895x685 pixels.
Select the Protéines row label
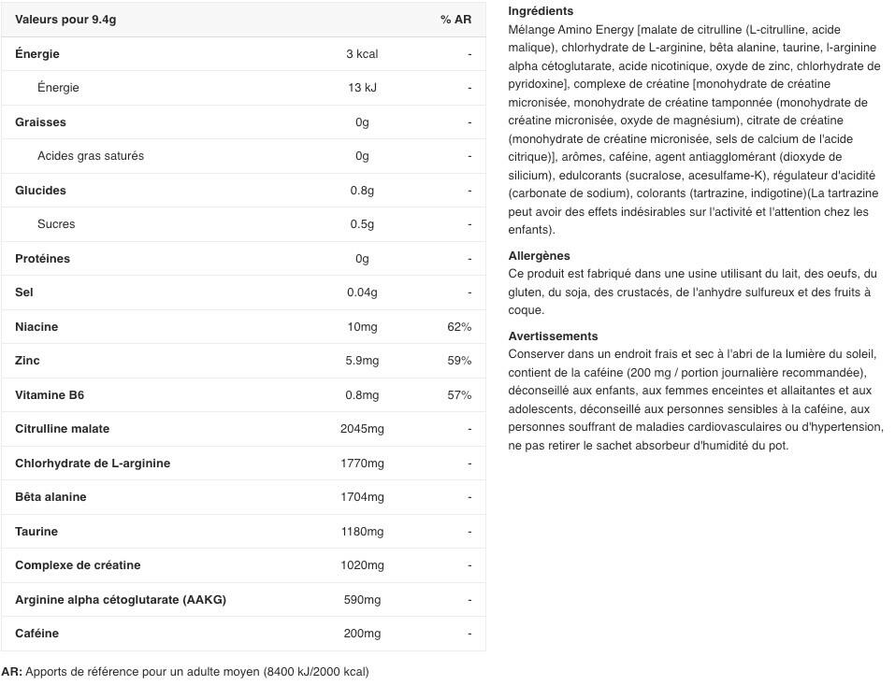42,259
